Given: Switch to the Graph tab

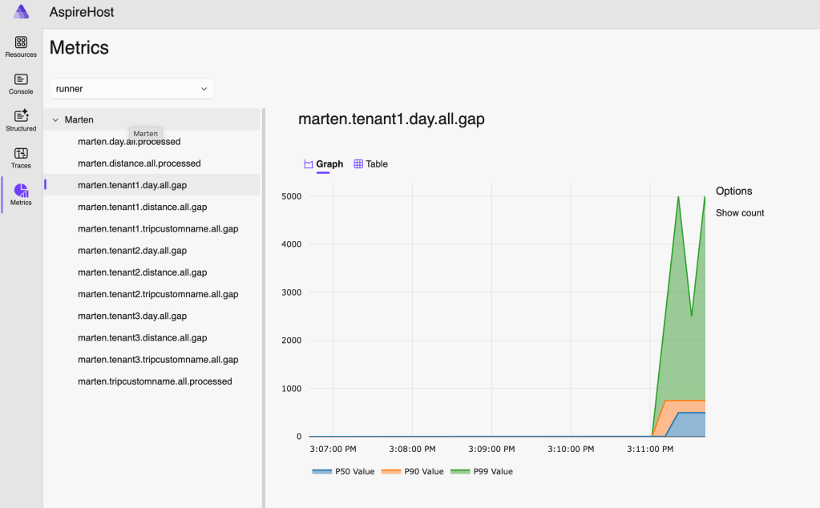Looking at the screenshot, I should pyautogui.click(x=324, y=164).
